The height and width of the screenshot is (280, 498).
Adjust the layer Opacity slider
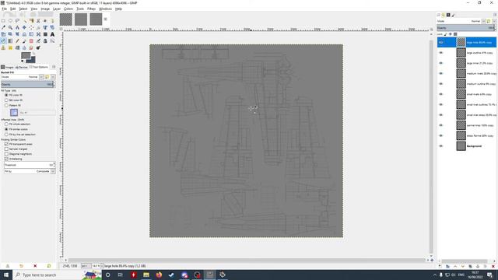466,28
